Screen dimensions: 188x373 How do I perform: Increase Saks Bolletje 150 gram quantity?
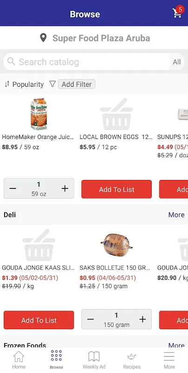pos(142,319)
